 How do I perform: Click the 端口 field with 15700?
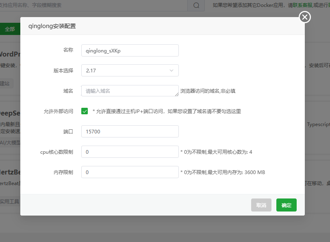[x=130, y=131]
